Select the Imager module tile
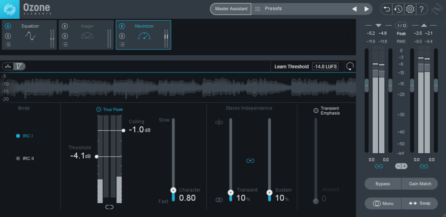This screenshot has width=446, height=217. 86,35
